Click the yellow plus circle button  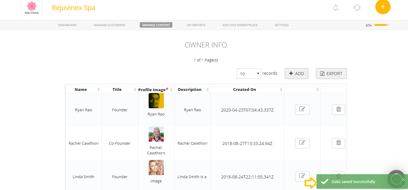pyautogui.click(x=383, y=7)
